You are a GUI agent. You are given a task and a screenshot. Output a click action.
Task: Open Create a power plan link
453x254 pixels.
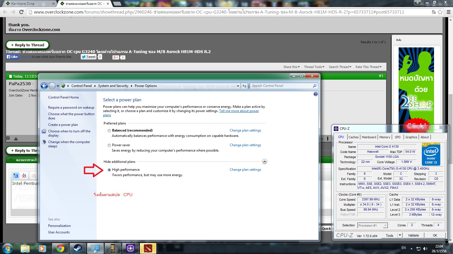click(x=63, y=125)
